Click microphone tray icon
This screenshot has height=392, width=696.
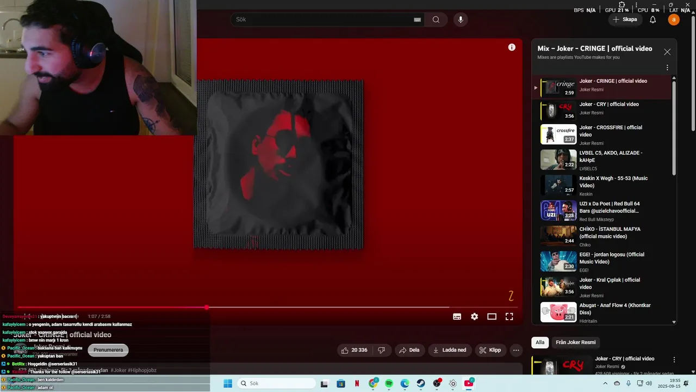(x=629, y=383)
